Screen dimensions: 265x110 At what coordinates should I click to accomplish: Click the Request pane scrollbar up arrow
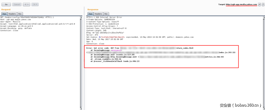click(x=81, y=17)
